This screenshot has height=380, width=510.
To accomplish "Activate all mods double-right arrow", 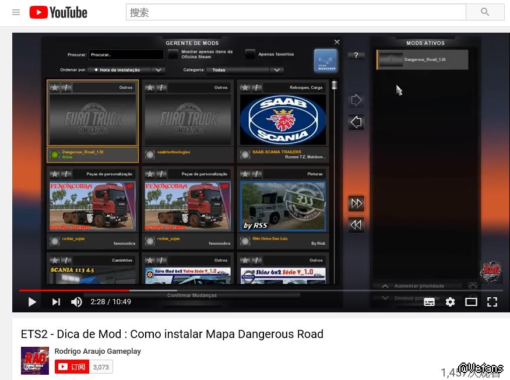I will (356, 203).
